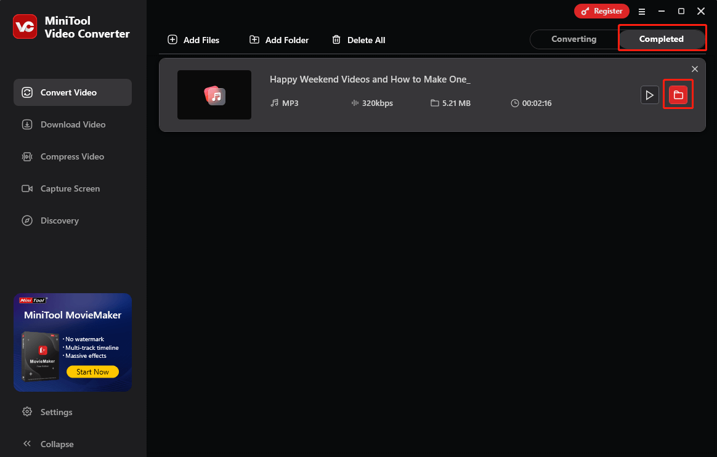Click the Capture Screen camera icon
Viewport: 717px width, 457px height.
coord(27,188)
